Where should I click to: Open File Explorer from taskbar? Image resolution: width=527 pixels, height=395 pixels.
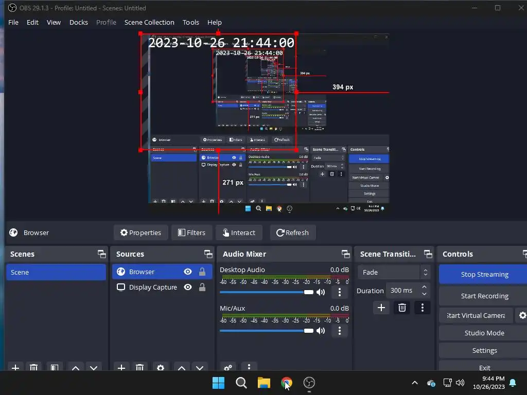(264, 383)
